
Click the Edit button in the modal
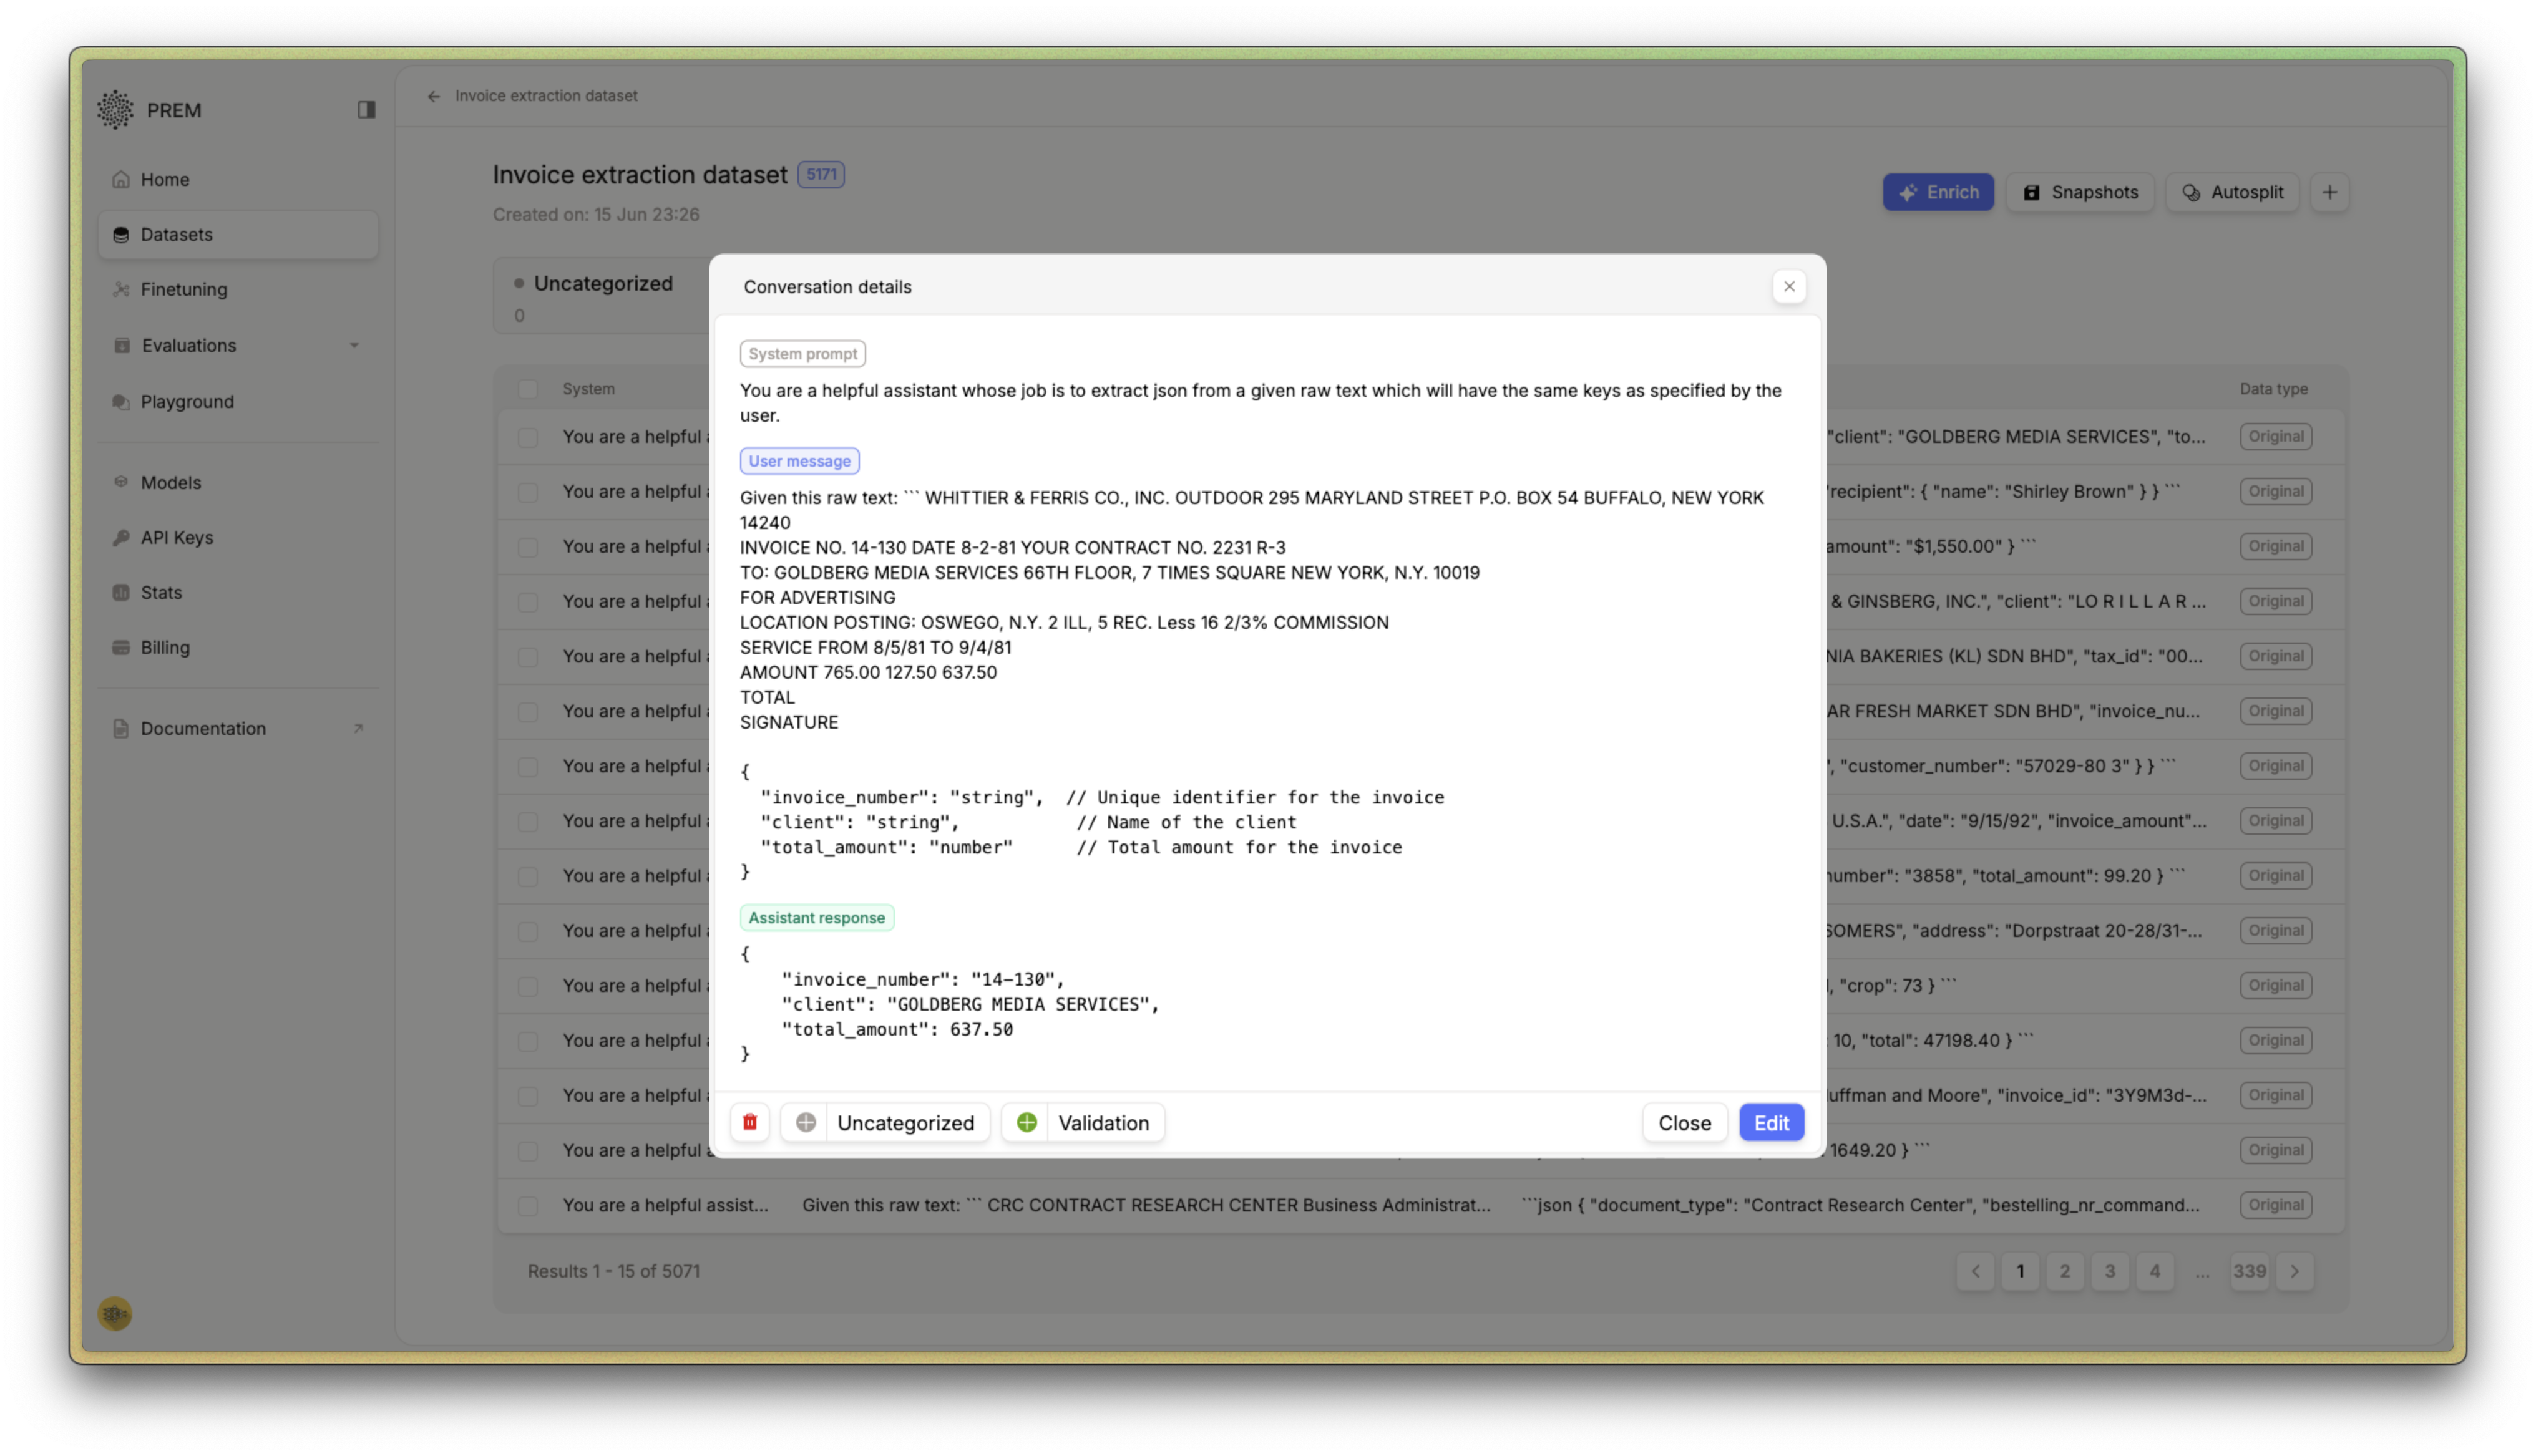click(x=1771, y=1122)
